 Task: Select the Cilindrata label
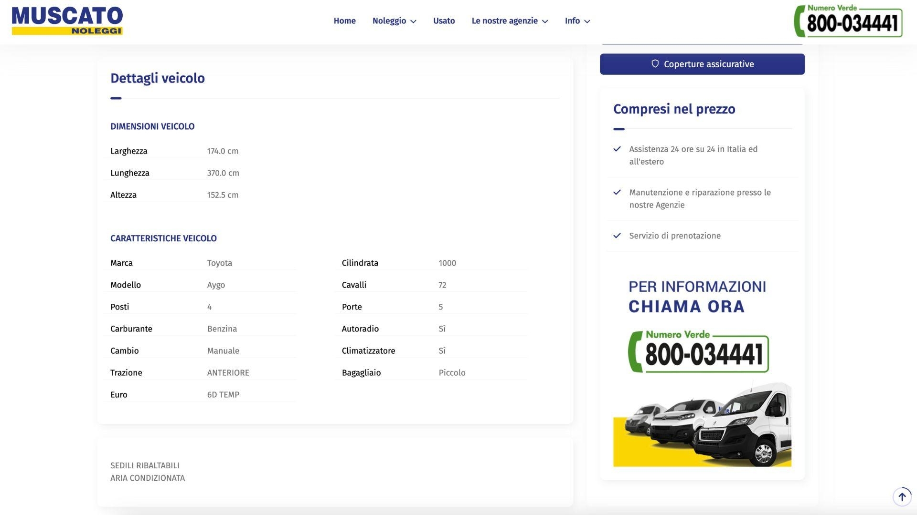pyautogui.click(x=360, y=263)
